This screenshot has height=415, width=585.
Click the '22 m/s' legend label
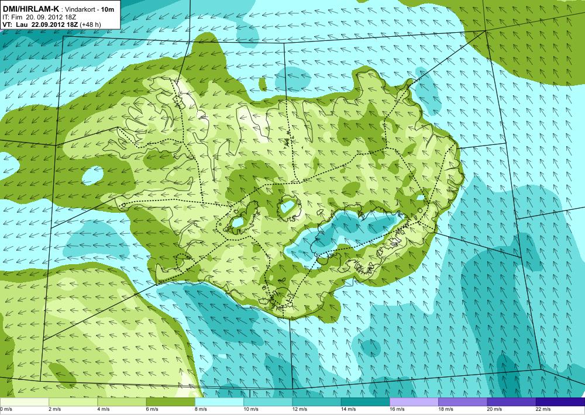tap(543, 409)
